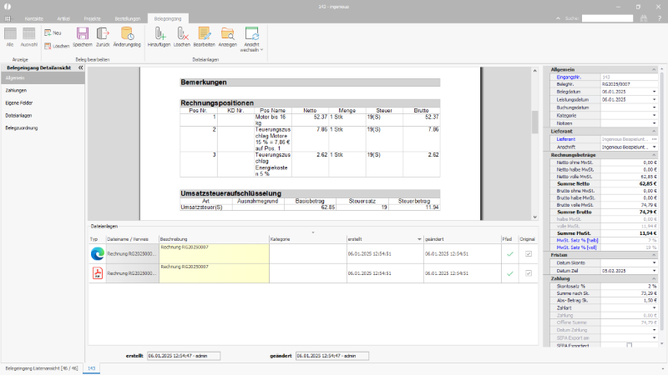Click the EingangsNr. link label
This screenshot has width=668, height=375.
[569, 77]
